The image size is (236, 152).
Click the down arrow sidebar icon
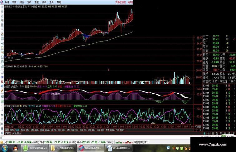click(2, 16)
